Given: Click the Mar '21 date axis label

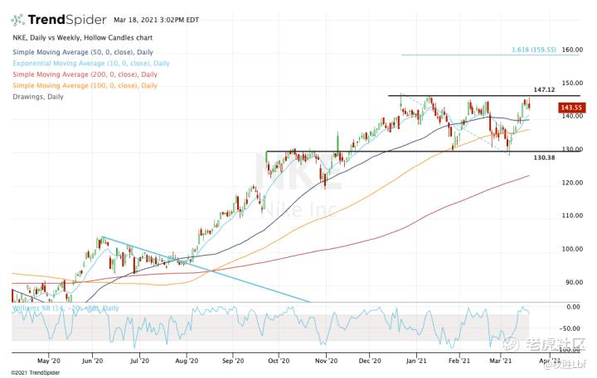Looking at the screenshot, I should click(500, 361).
